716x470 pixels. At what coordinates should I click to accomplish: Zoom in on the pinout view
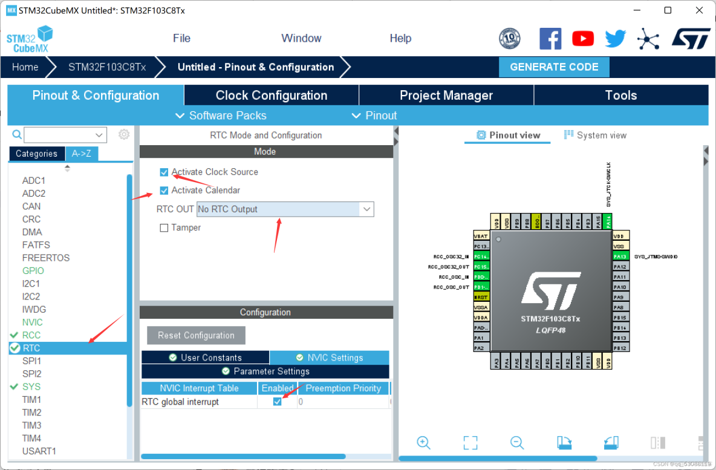click(423, 443)
